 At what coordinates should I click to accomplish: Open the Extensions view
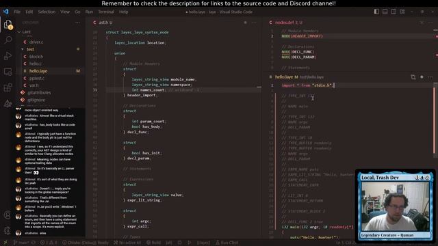click(x=8, y=87)
